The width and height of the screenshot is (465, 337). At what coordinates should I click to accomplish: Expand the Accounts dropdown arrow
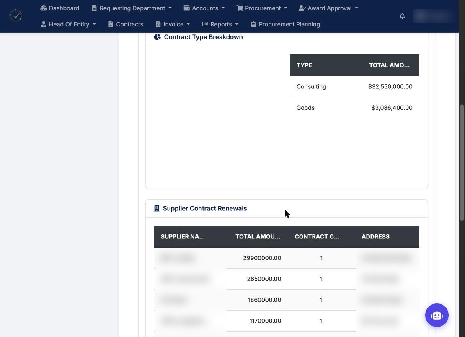click(x=223, y=8)
